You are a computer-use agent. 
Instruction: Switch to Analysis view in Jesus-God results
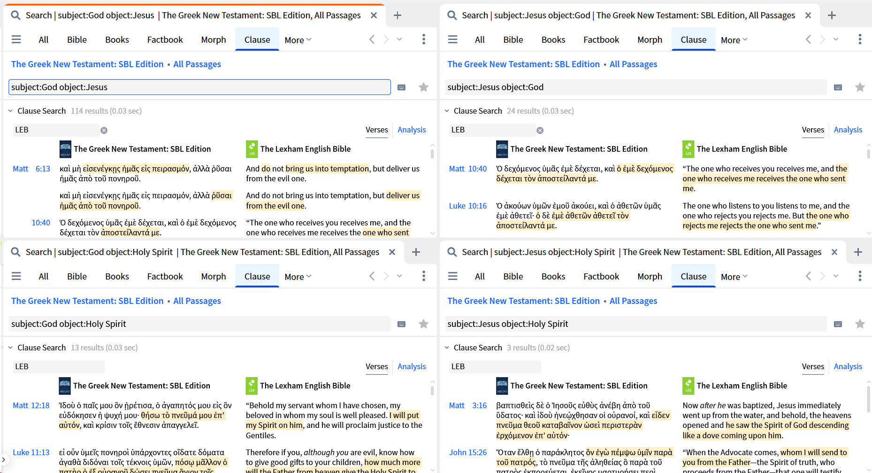pos(848,130)
